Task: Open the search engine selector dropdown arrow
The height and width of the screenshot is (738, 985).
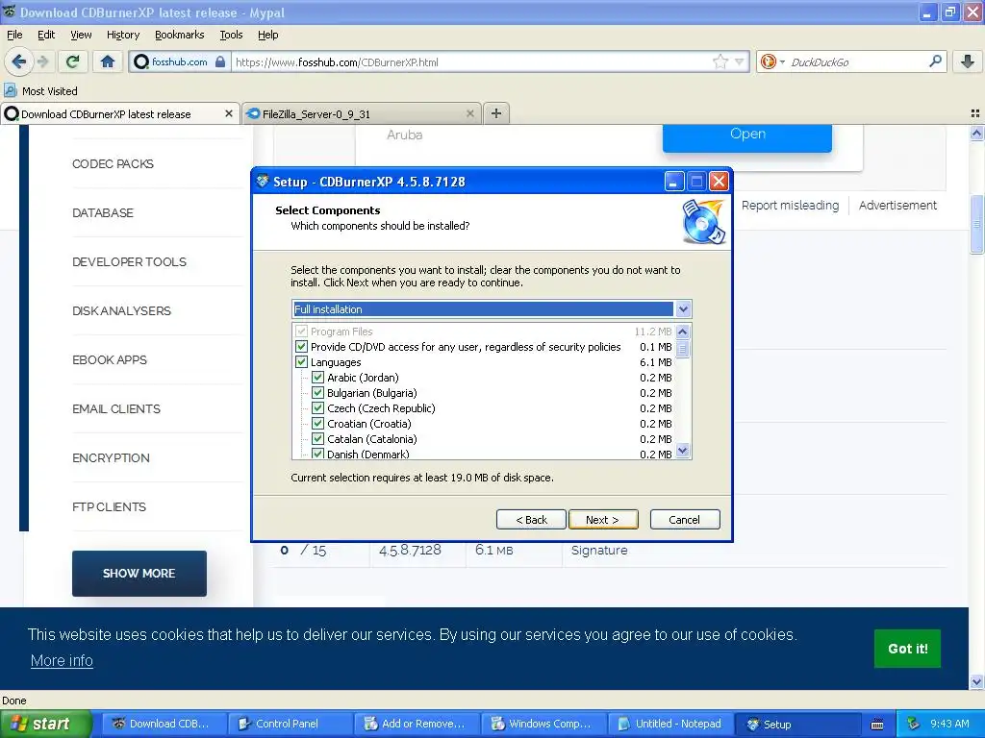Action: [x=782, y=61]
